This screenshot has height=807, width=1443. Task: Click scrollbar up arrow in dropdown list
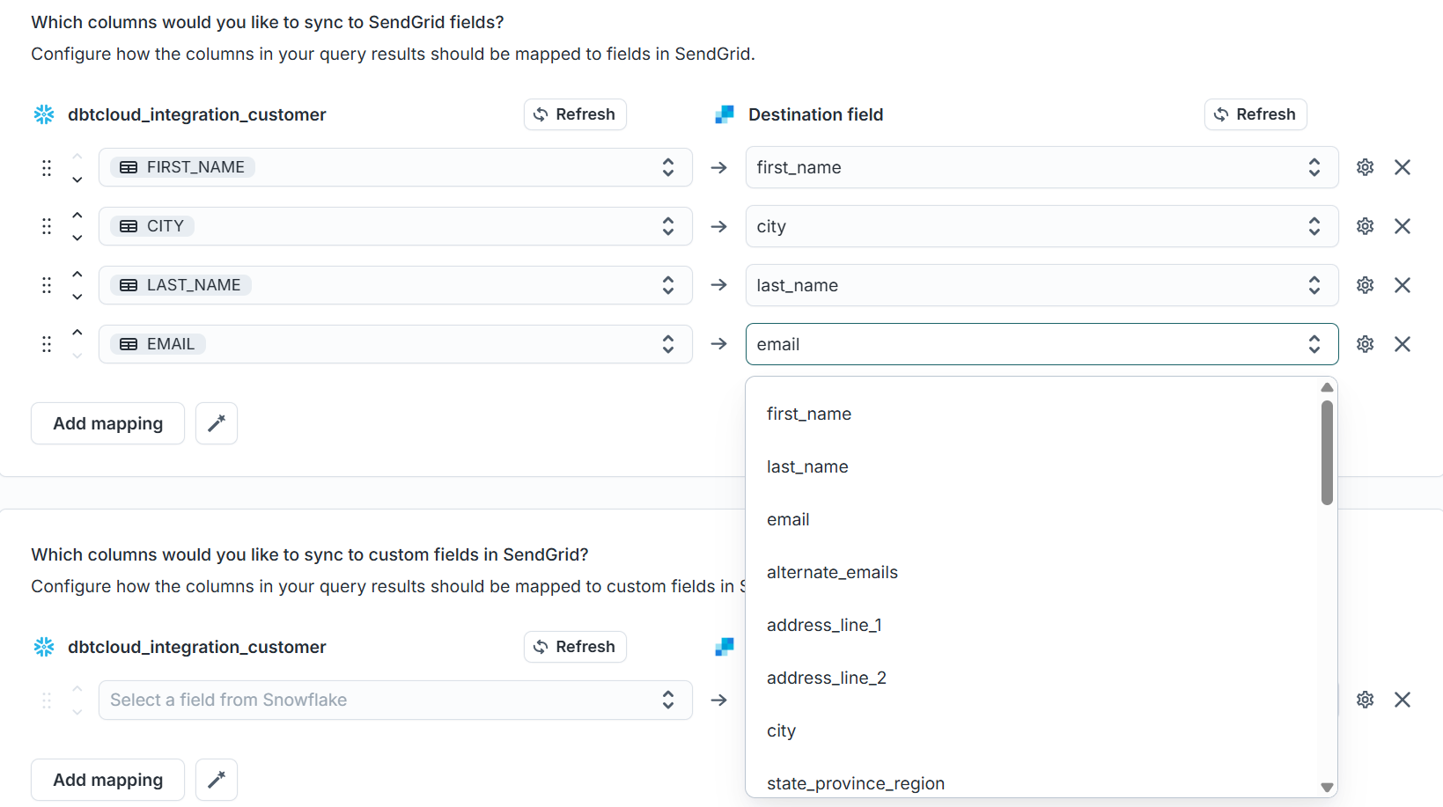click(1327, 387)
